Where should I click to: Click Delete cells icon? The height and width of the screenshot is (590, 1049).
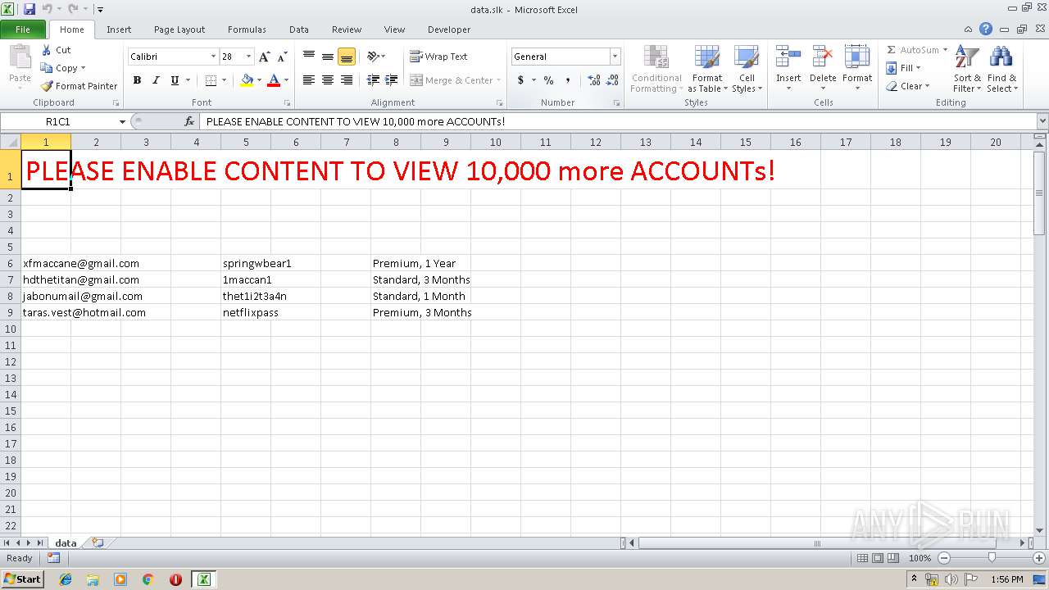click(x=823, y=57)
